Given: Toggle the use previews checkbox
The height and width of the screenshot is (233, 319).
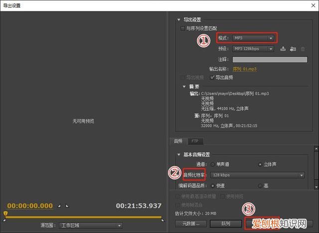Looking at the screenshot, I should pyautogui.click(x=222, y=197).
